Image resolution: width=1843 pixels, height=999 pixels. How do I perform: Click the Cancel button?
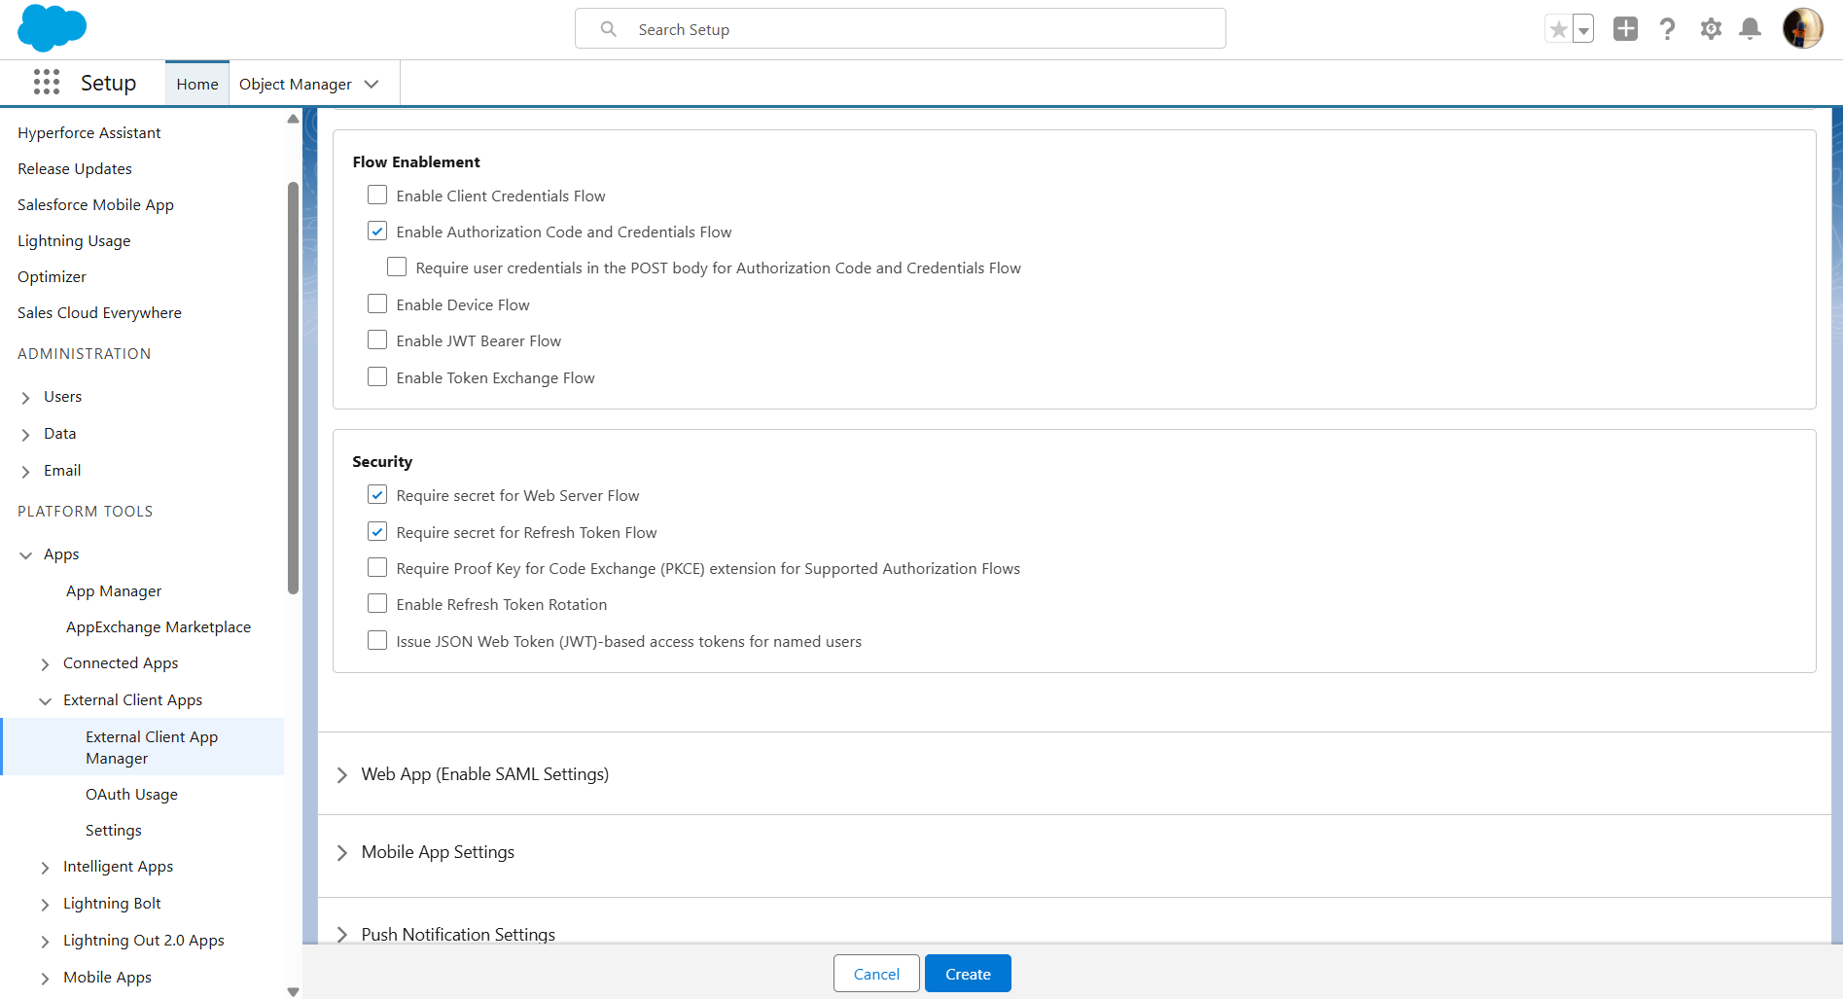(876, 974)
